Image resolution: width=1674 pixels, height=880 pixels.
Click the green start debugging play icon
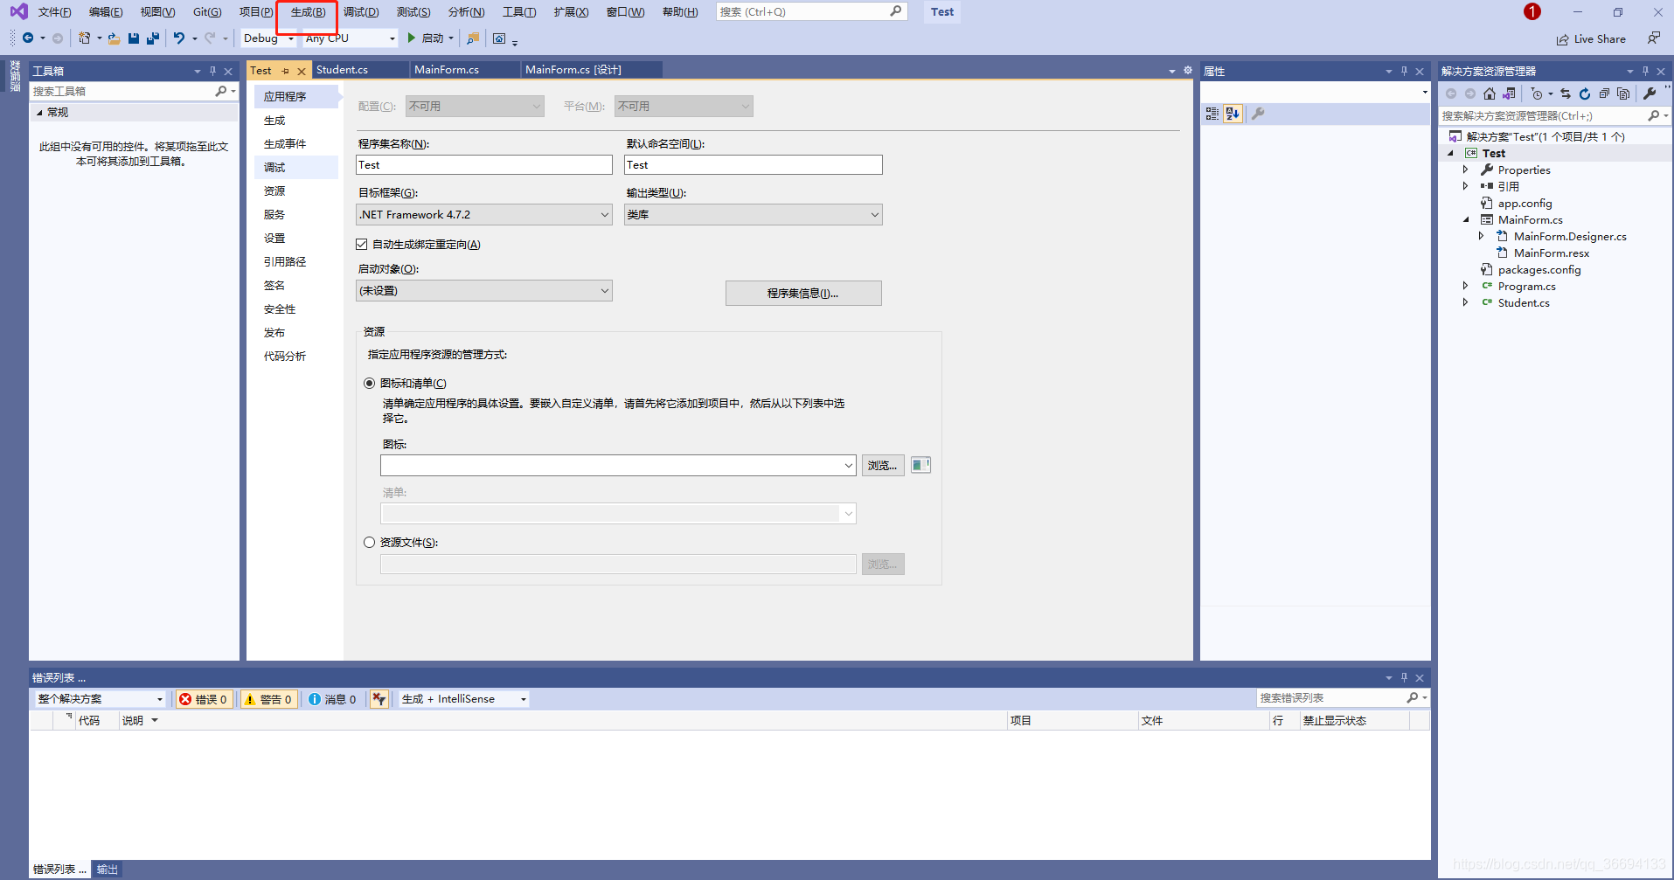[411, 38]
